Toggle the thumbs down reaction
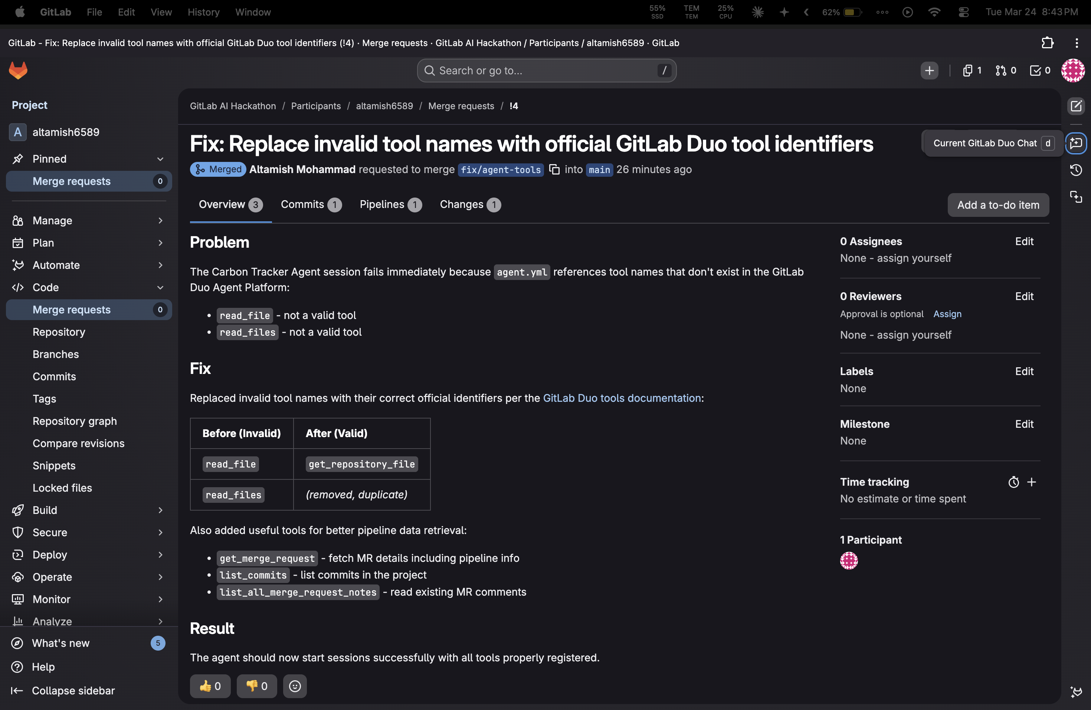This screenshot has height=710, width=1091. pyautogui.click(x=257, y=686)
